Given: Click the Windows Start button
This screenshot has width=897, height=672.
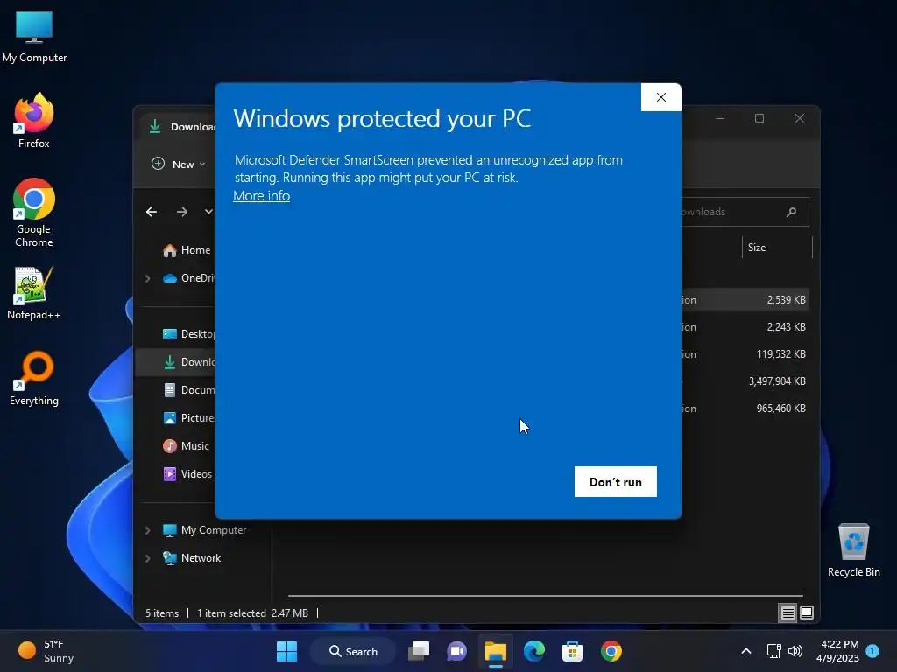Looking at the screenshot, I should point(286,651).
